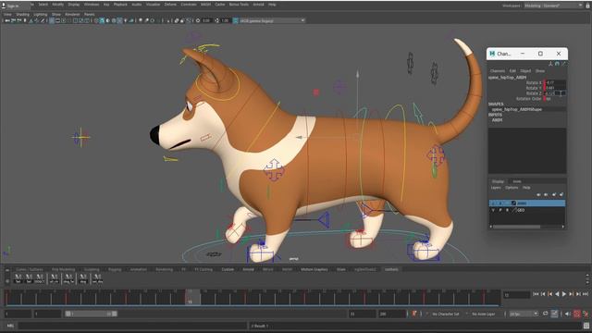
Task: Open the Deform menu
Action: click(170, 5)
